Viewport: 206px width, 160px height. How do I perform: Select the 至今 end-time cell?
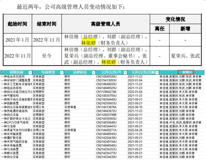(47, 56)
